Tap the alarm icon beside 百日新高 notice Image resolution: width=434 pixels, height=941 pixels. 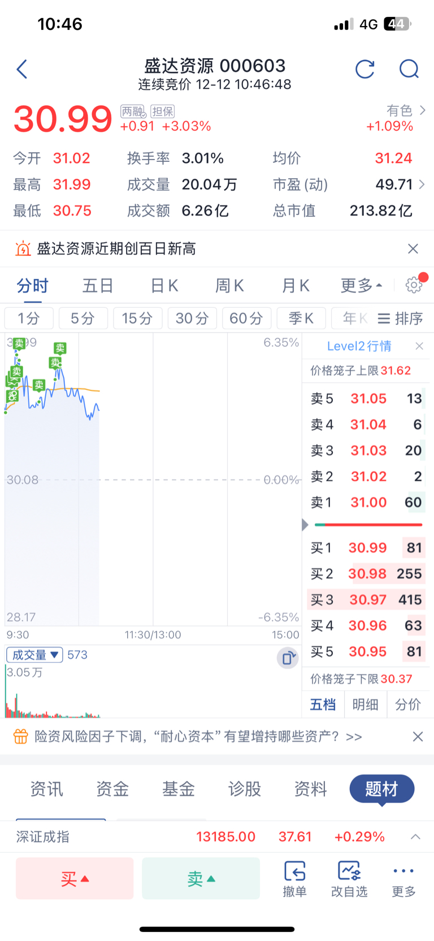coord(23,248)
